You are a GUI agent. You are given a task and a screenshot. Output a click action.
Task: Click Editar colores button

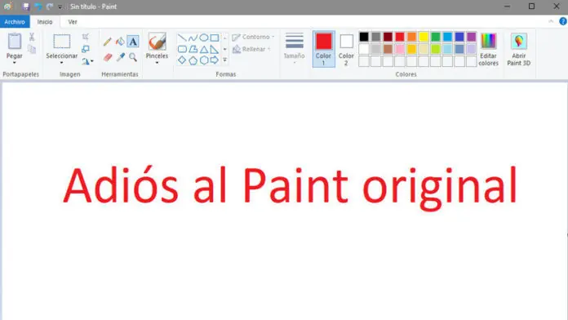click(x=488, y=49)
